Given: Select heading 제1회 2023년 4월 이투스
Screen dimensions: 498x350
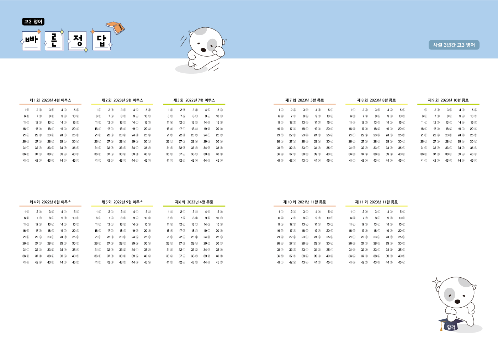Looking at the screenshot, I should coord(51,100).
